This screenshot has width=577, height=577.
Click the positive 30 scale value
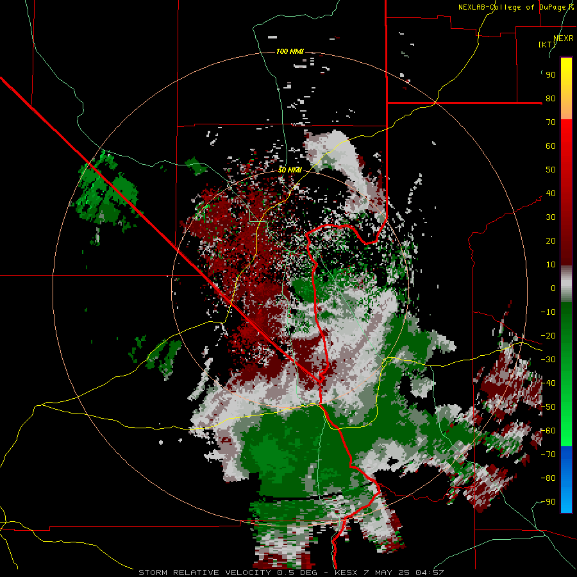click(x=551, y=217)
